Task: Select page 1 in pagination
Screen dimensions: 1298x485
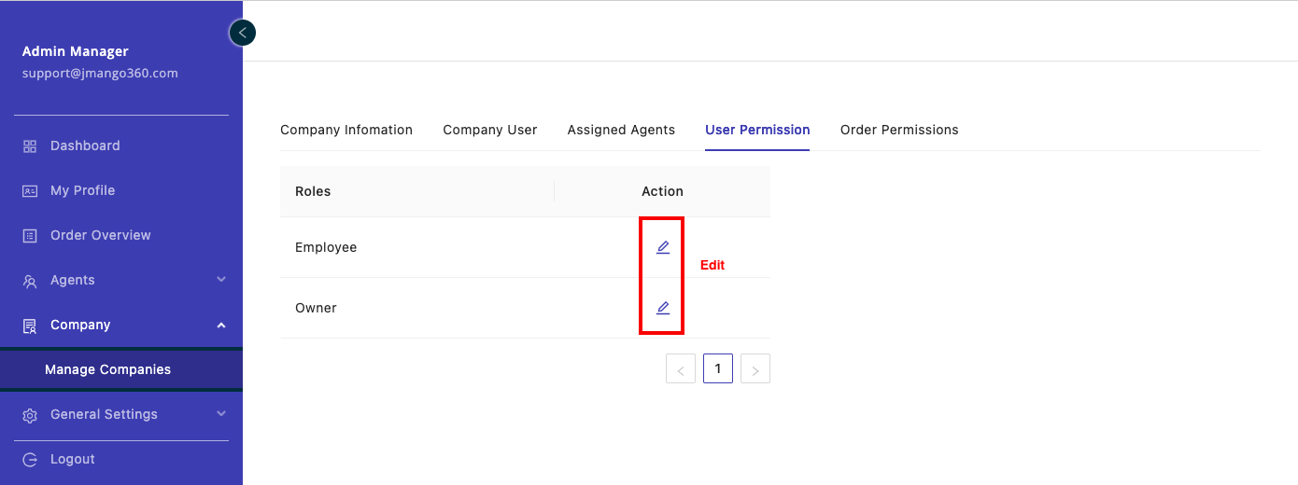Action: [718, 368]
